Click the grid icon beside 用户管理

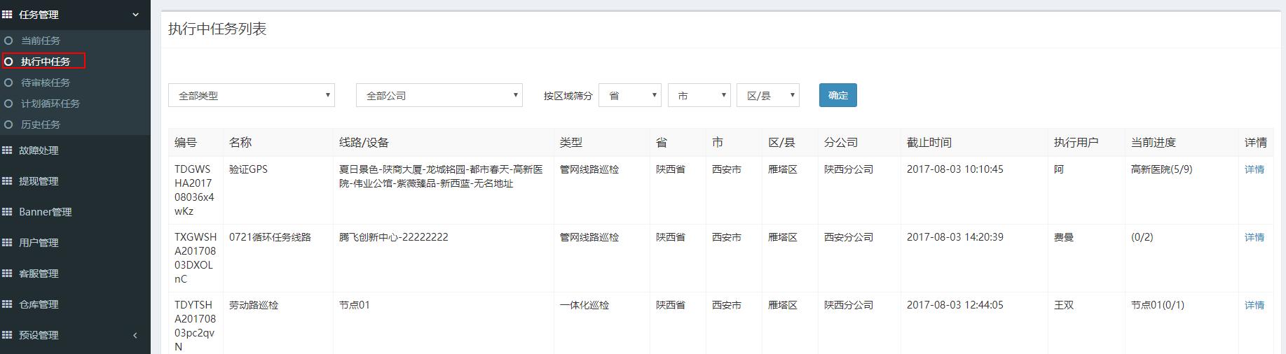(7, 242)
